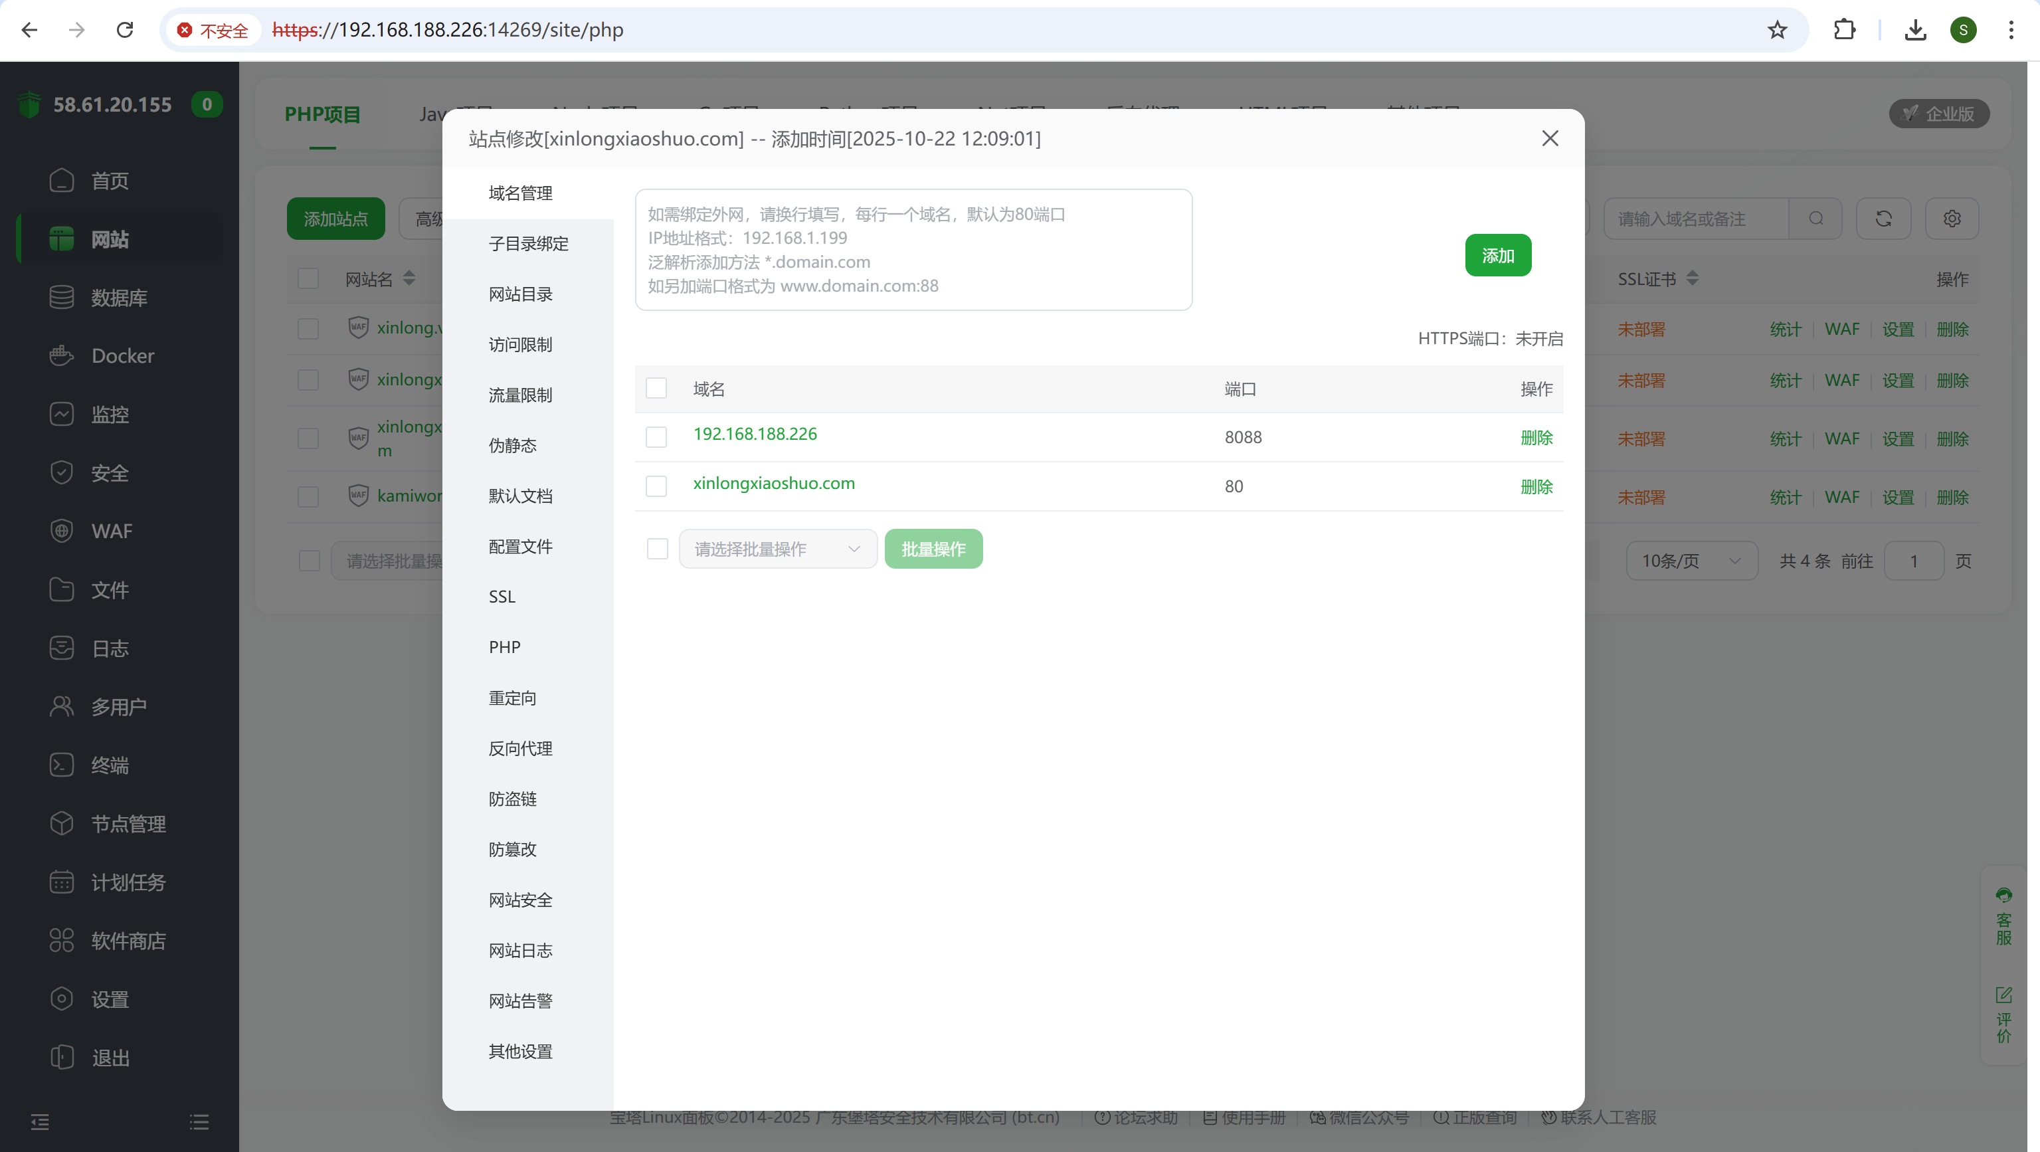Check the 192.168.188.226 domain row checkbox
Viewport: 2040px width, 1152px height.
656,437
